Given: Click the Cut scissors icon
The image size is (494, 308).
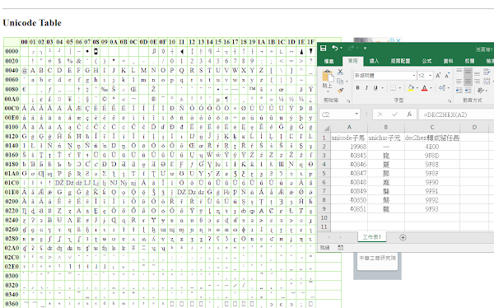Looking at the screenshot, I should (340, 72).
